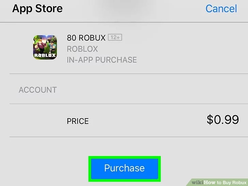The height and width of the screenshot is (186, 248).
Task: Click the ROBLOX developer name
Action: pyautogui.click(x=82, y=49)
